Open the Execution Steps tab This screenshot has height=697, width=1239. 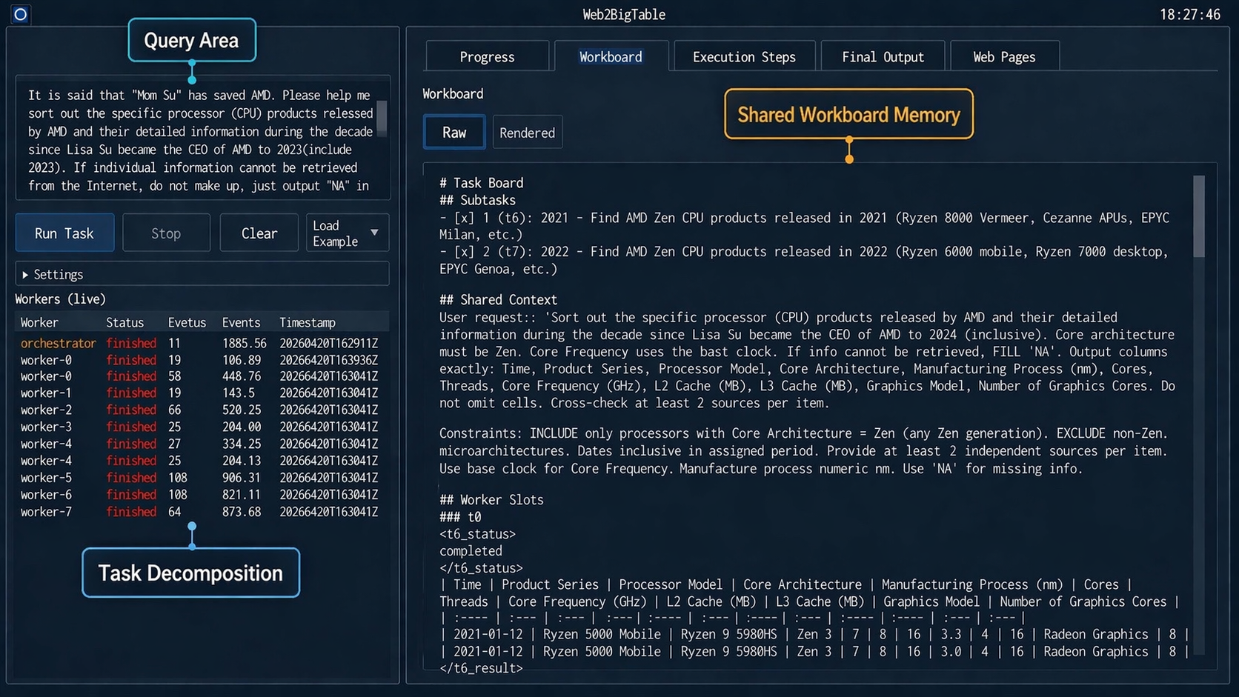click(x=744, y=57)
